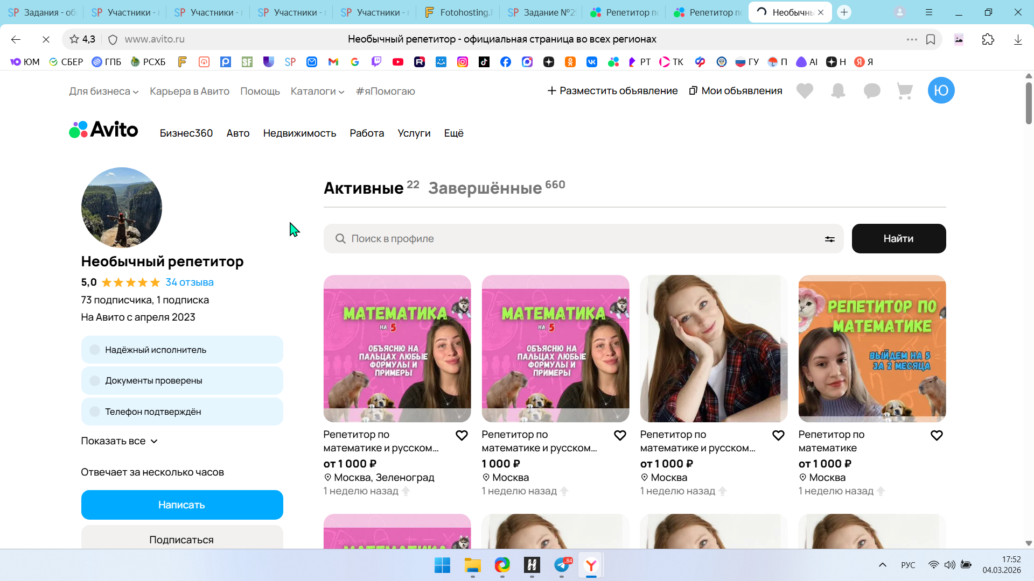Open the 34 отзыва reviews link
1034x581 pixels.
pos(189,282)
